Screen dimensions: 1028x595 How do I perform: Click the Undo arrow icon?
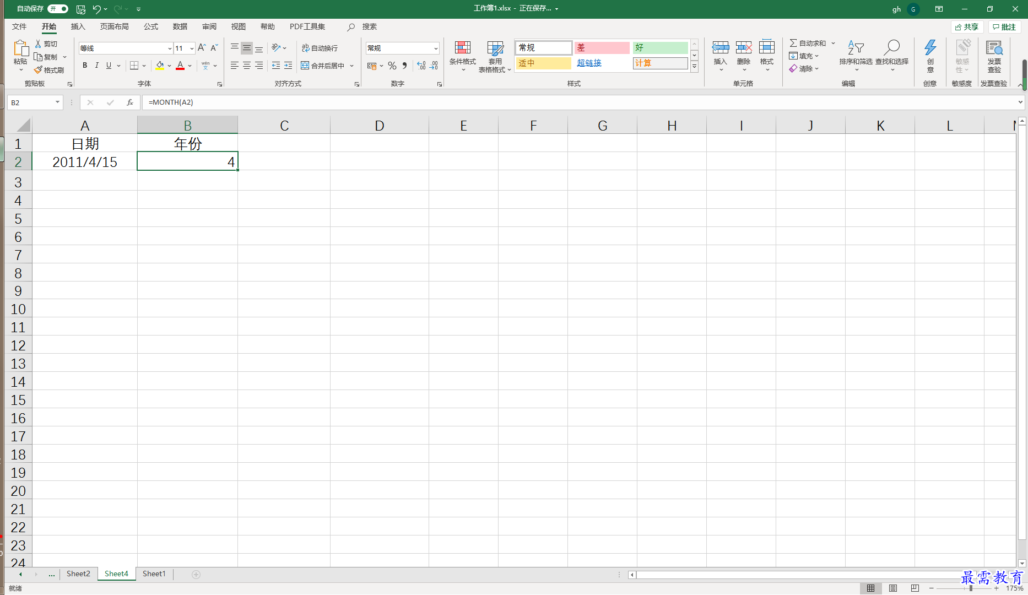(97, 9)
